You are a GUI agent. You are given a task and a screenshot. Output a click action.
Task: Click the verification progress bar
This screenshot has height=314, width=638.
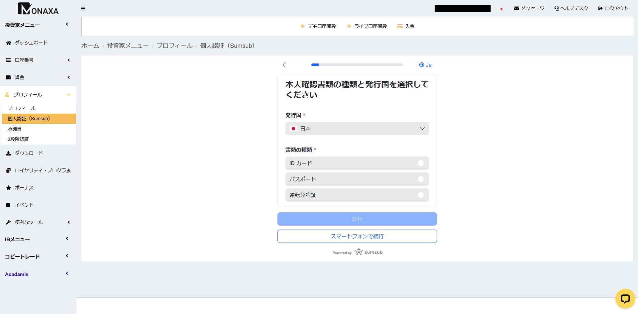357,65
